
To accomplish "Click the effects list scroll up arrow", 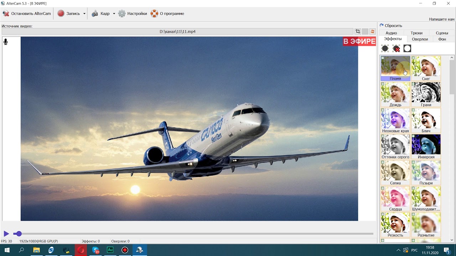I will click(452, 58).
